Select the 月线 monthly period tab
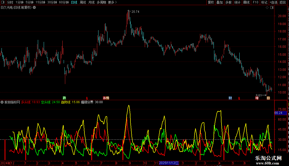The image size is (289, 166). coord(91,2)
